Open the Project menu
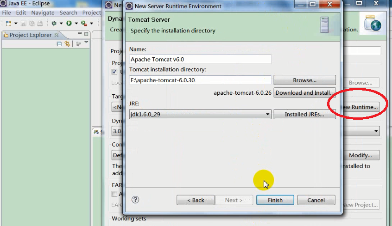 point(92,13)
